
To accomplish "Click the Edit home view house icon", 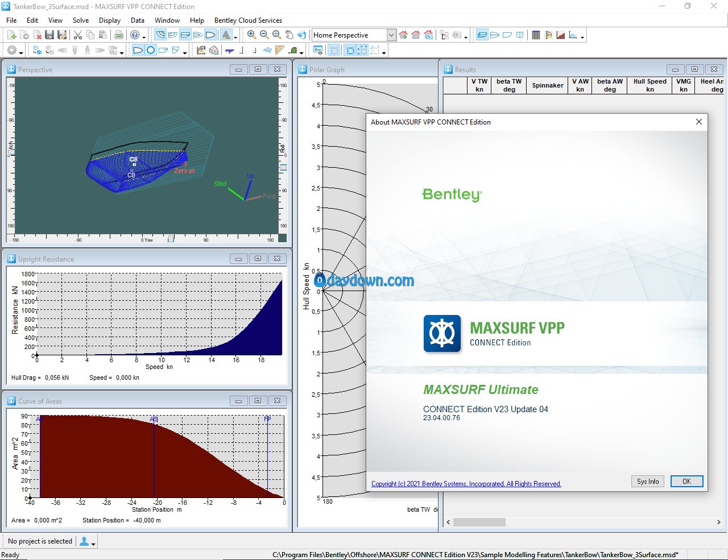I will [x=428, y=35].
